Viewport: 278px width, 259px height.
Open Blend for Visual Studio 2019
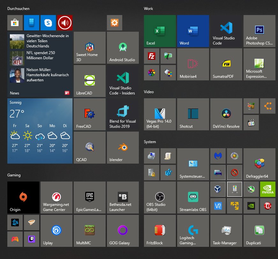point(123,114)
